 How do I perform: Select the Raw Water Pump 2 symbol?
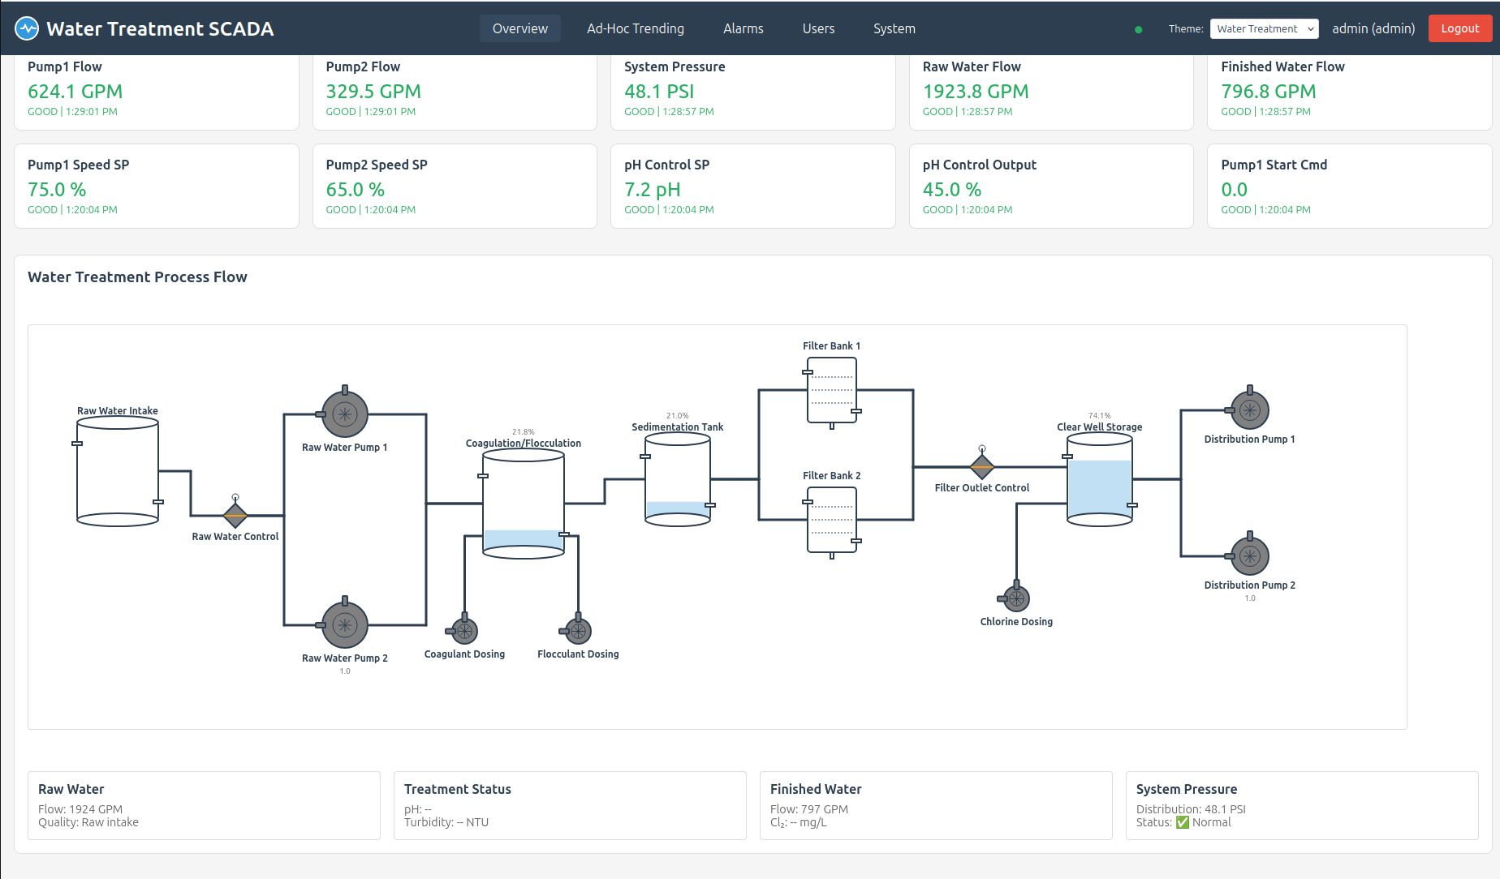344,624
